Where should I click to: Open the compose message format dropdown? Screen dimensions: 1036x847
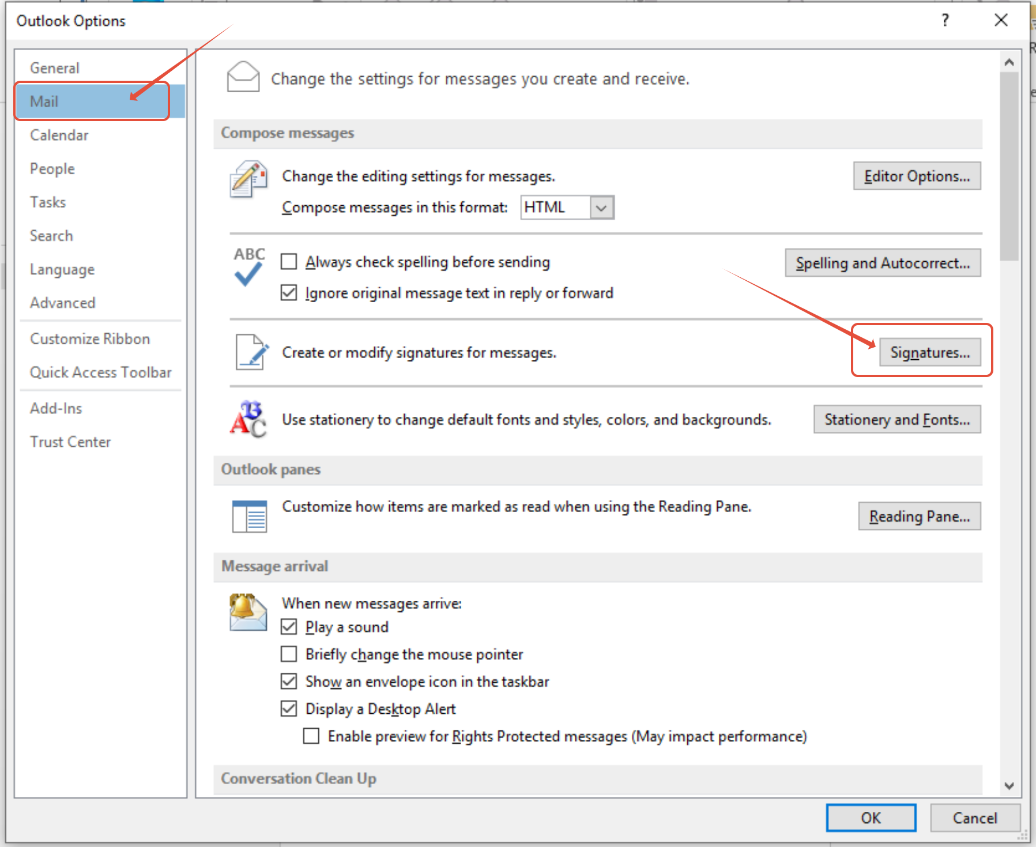click(601, 208)
